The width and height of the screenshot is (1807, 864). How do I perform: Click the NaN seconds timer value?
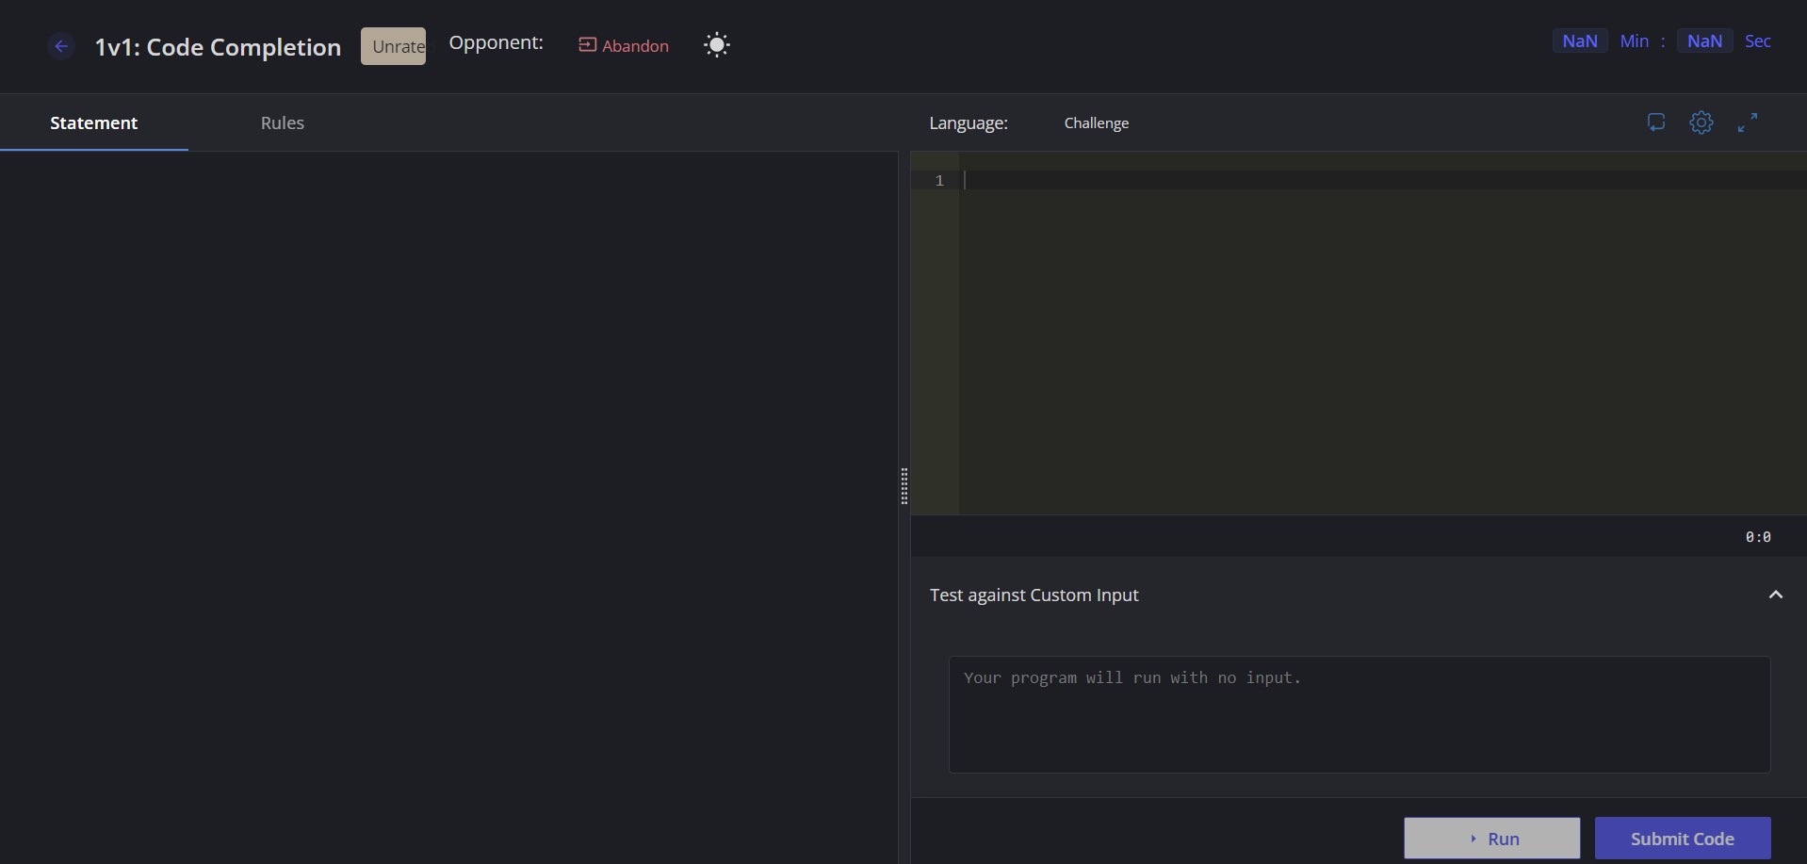point(1704,41)
